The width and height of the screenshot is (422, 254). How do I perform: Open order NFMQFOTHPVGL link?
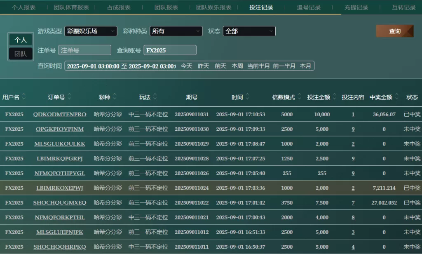(60, 173)
